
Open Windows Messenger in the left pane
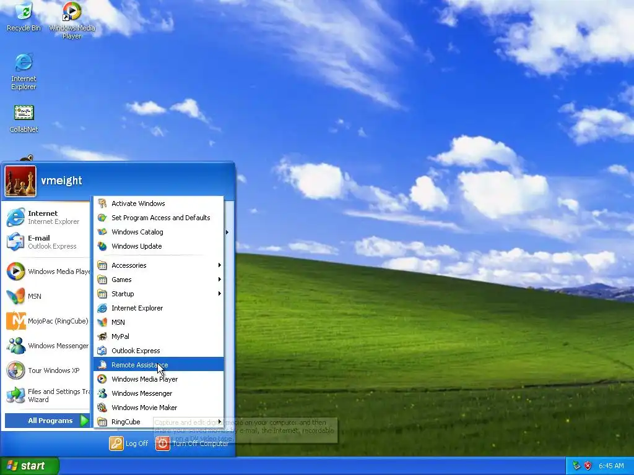(x=47, y=346)
